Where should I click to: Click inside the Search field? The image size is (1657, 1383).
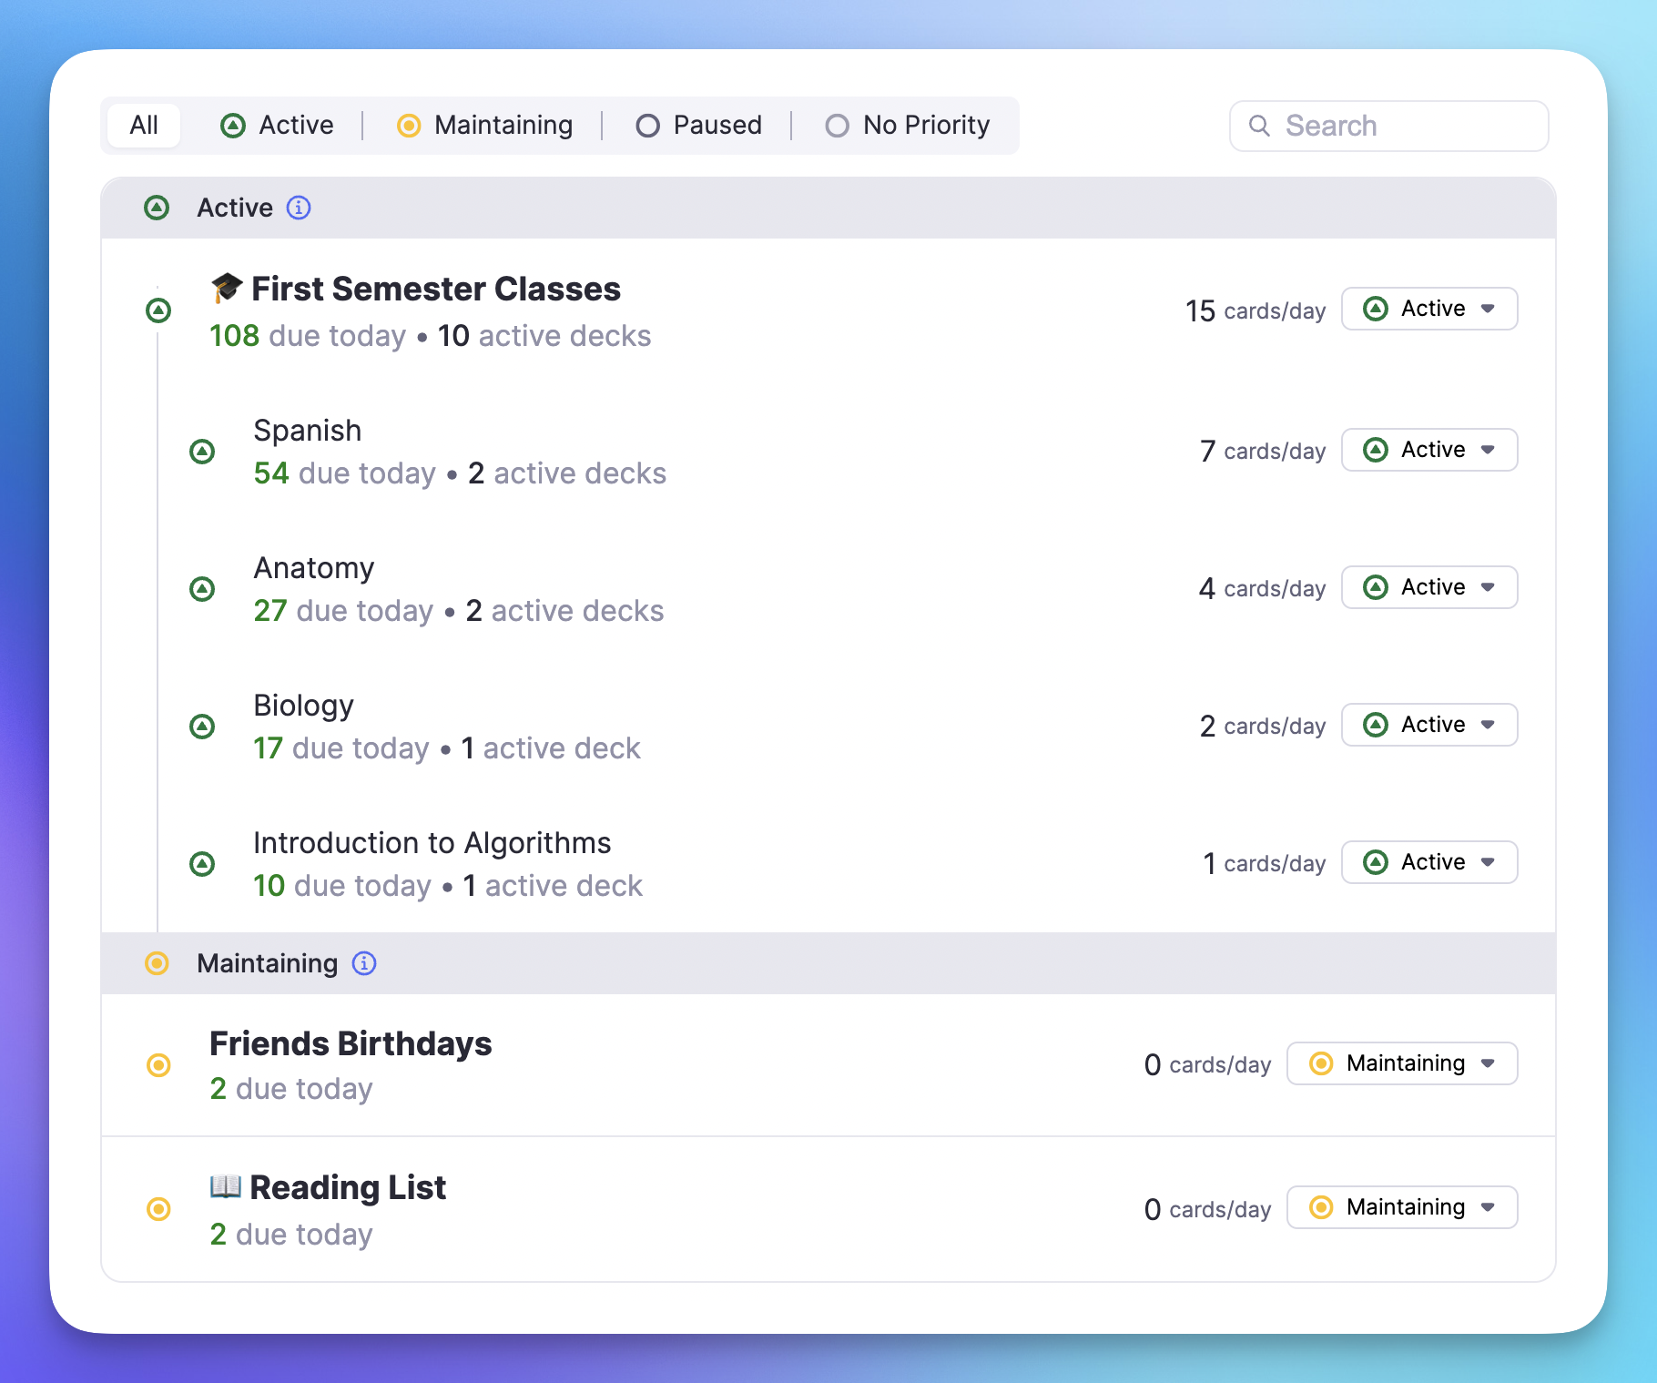click(1388, 126)
